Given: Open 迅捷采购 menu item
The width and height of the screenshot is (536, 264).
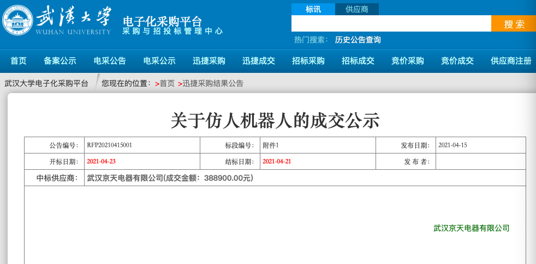Looking at the screenshot, I should pyautogui.click(x=209, y=61).
